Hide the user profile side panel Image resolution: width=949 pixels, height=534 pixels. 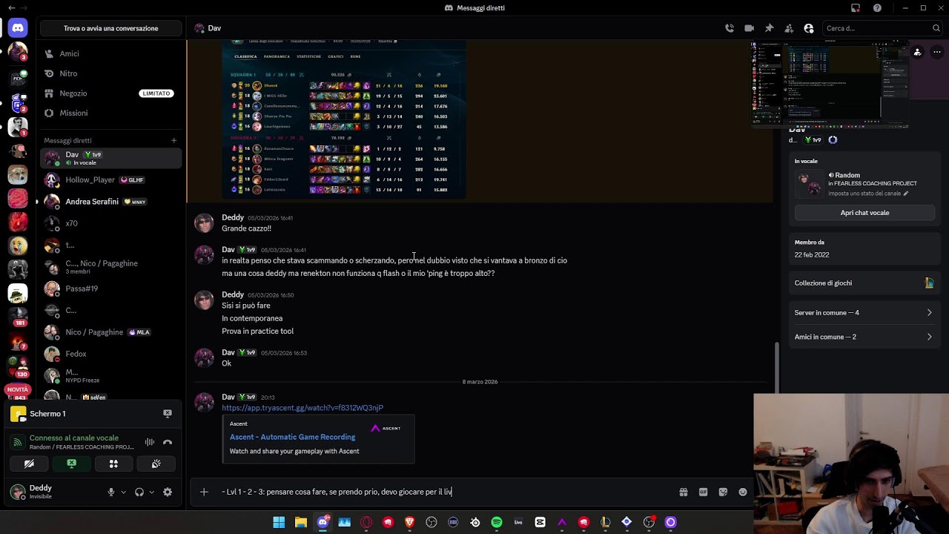coord(809,28)
